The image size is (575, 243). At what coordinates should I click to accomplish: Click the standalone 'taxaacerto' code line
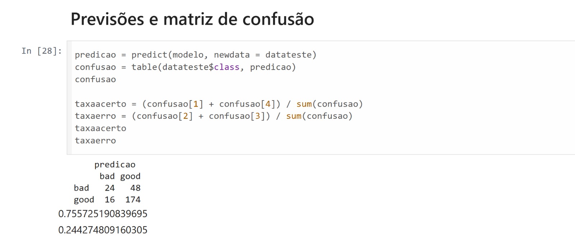point(101,128)
